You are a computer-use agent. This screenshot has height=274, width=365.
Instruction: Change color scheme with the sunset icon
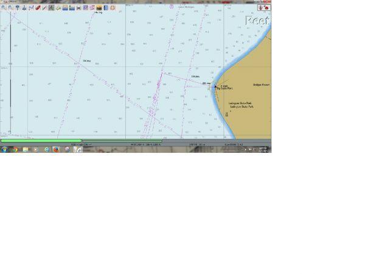coord(99,8)
